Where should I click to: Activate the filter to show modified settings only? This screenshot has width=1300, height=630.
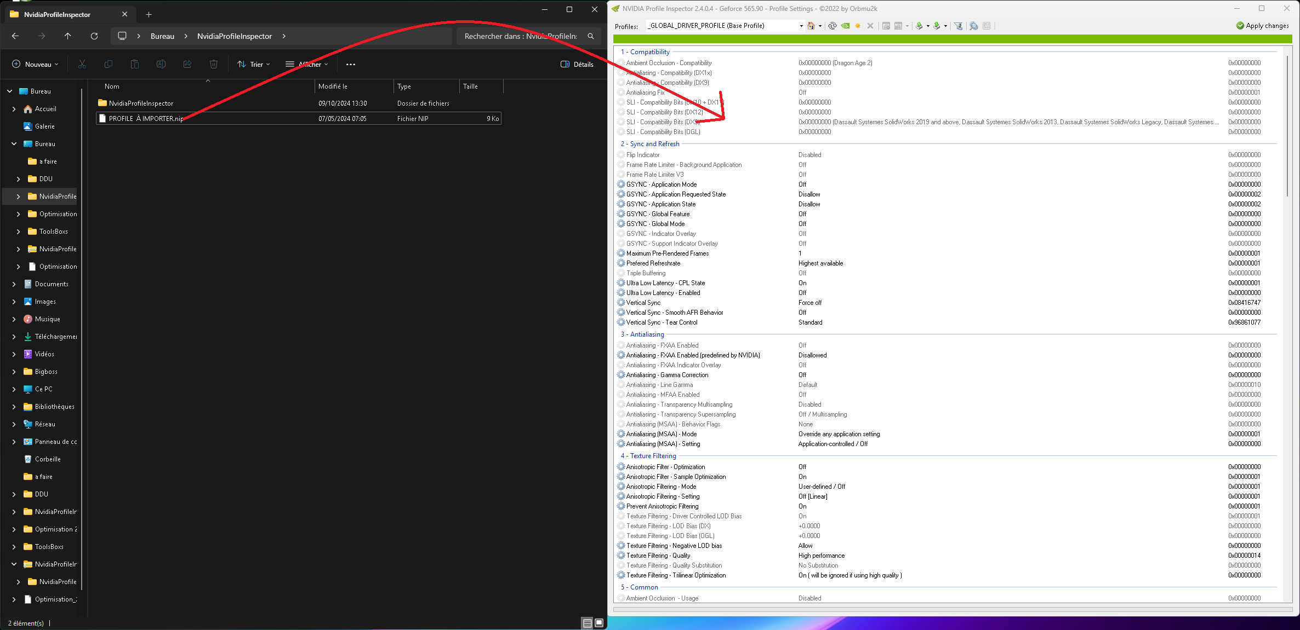click(959, 26)
